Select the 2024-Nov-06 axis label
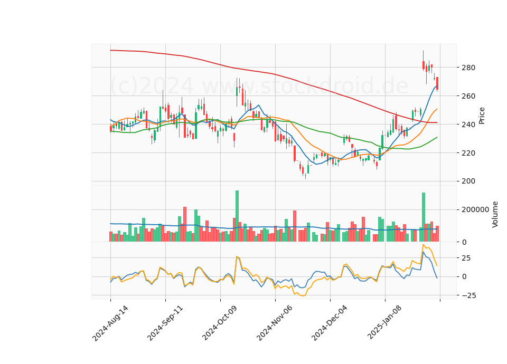Viewport: 507px width, 364px height. coord(275,323)
